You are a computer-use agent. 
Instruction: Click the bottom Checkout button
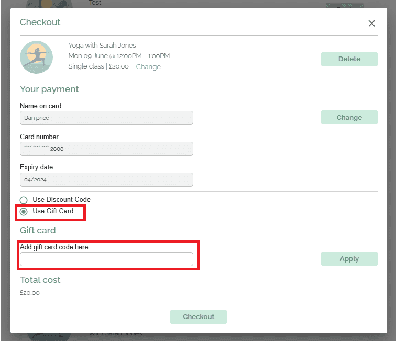pos(198,316)
